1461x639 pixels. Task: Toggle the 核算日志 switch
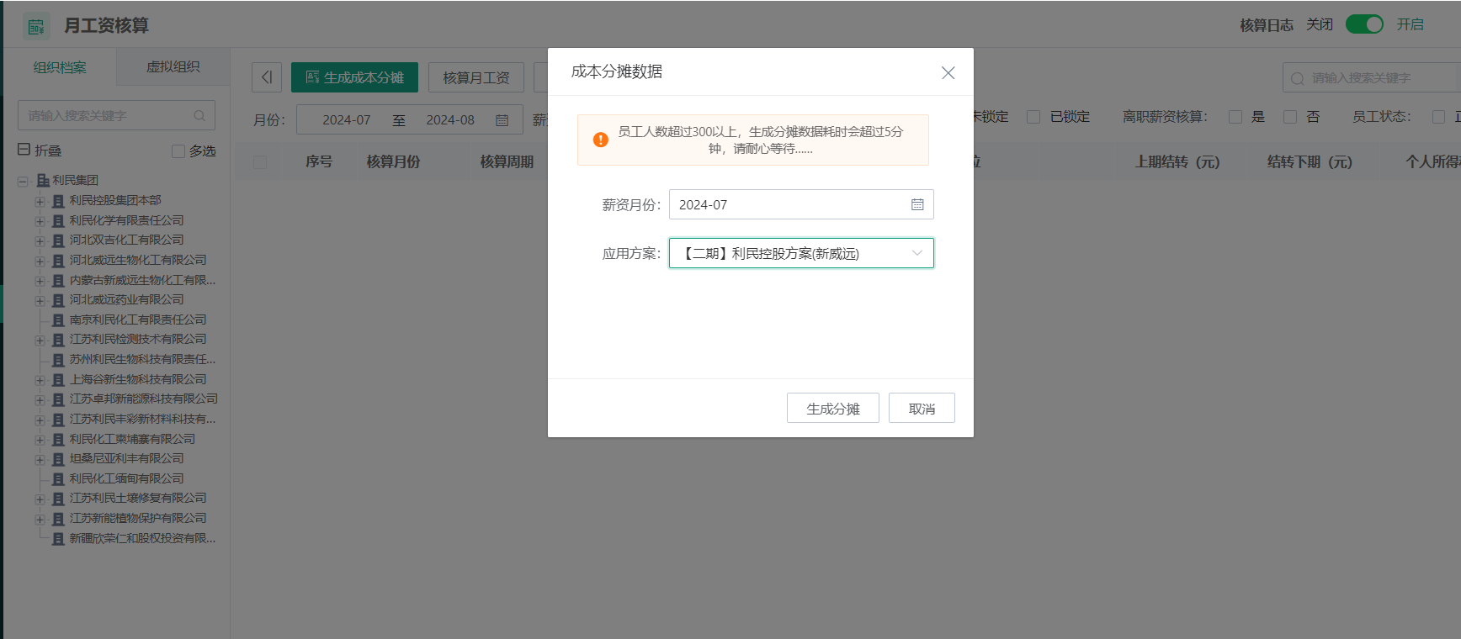[x=1363, y=24]
